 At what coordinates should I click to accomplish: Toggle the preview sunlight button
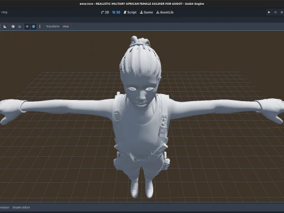(x=27, y=27)
